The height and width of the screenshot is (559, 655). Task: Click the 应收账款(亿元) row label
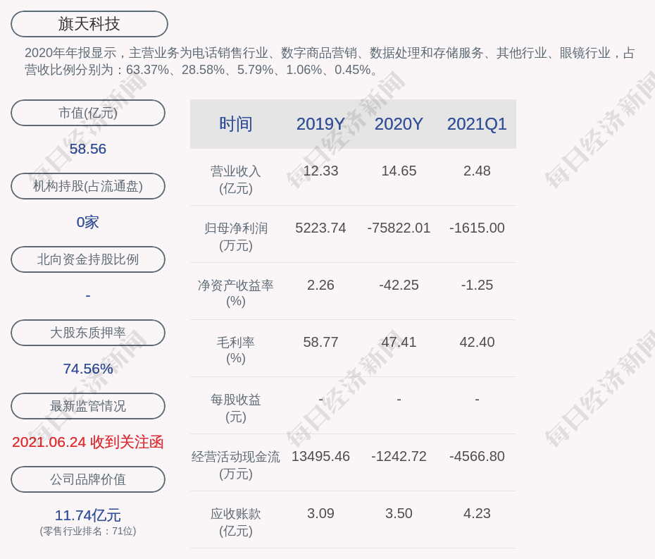pos(236,522)
